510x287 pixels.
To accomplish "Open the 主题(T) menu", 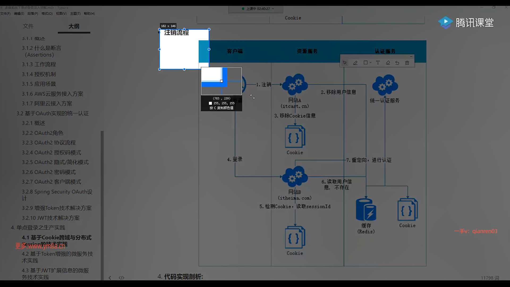I will 75,14.
